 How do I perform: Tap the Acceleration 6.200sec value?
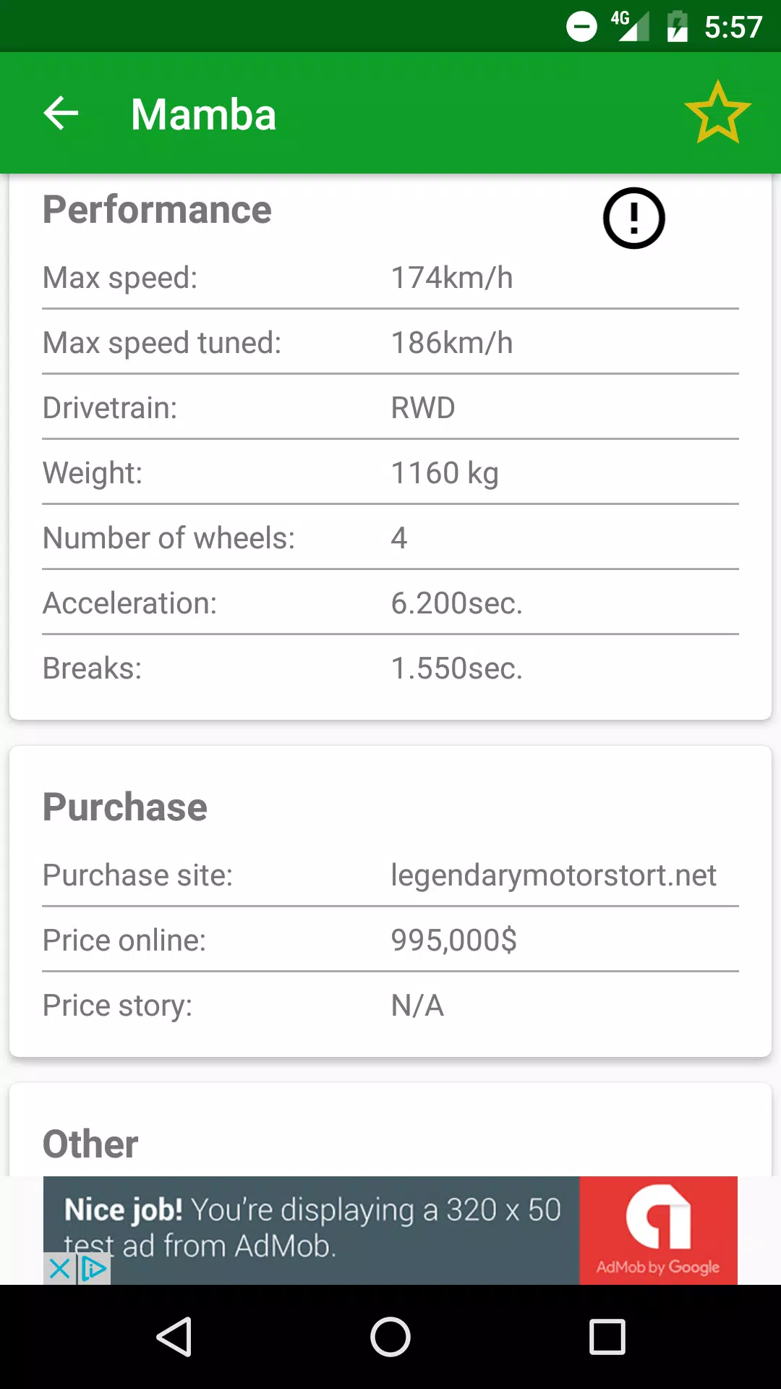pos(456,603)
